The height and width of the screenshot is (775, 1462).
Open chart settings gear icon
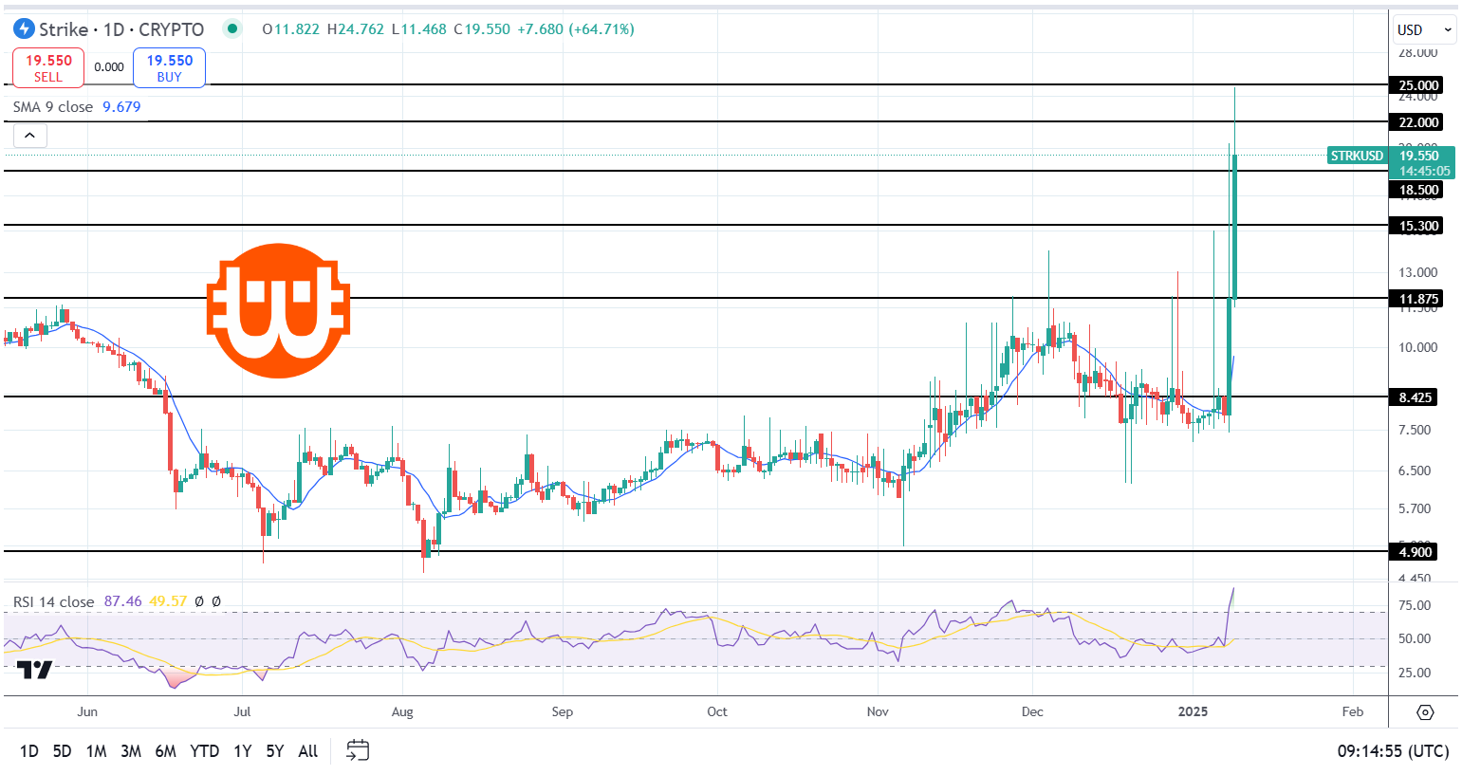click(1425, 712)
